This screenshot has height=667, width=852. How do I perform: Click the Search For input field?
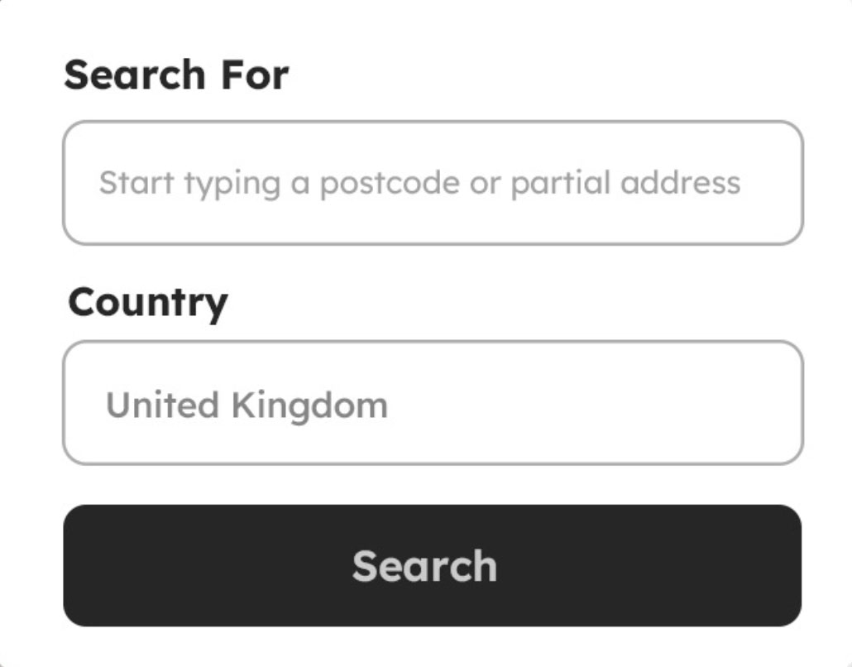pyautogui.click(x=432, y=183)
